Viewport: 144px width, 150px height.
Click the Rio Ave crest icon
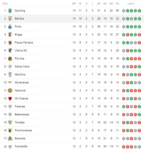(x=10, y=59)
